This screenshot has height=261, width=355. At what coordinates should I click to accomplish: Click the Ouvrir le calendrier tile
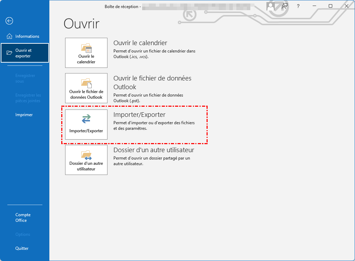click(x=86, y=53)
